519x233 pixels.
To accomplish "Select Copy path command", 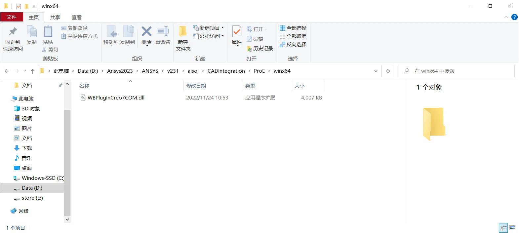I will [x=74, y=28].
